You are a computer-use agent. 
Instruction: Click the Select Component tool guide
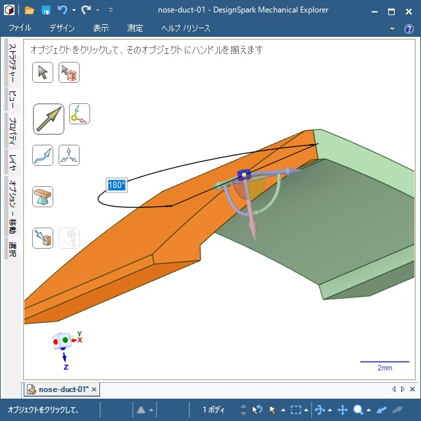coord(69,72)
